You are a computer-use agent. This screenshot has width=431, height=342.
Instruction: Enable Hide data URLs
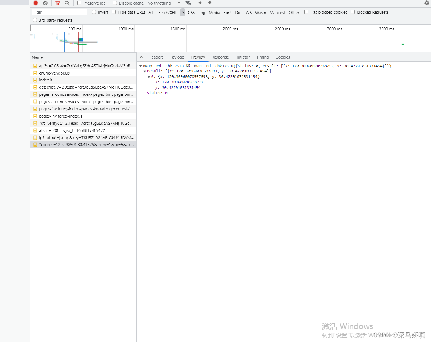click(x=113, y=12)
